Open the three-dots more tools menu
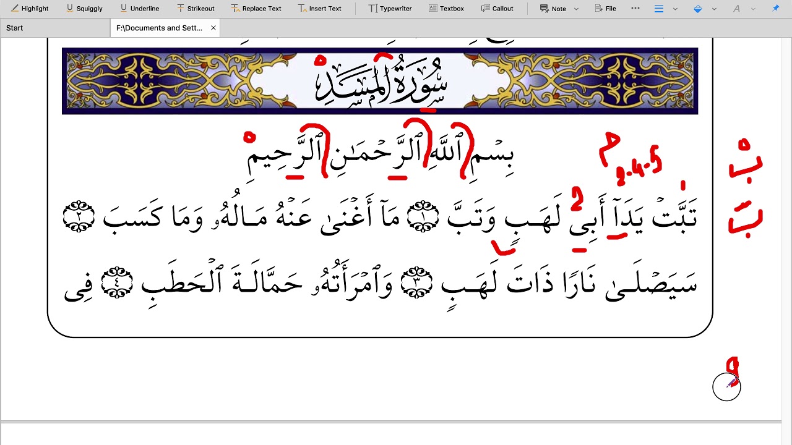This screenshot has width=792, height=445. [x=635, y=9]
